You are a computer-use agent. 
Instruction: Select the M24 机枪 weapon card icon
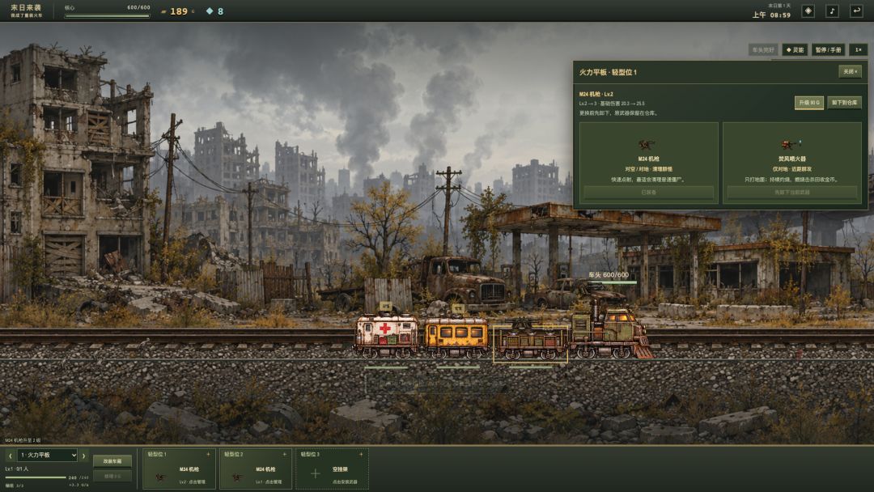pyautogui.click(x=647, y=145)
